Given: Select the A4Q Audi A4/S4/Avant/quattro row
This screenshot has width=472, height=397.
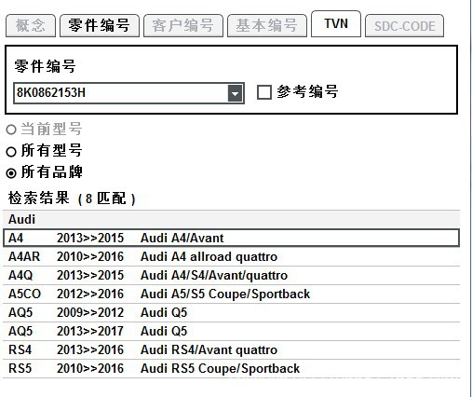Looking at the screenshot, I should 231,275.
